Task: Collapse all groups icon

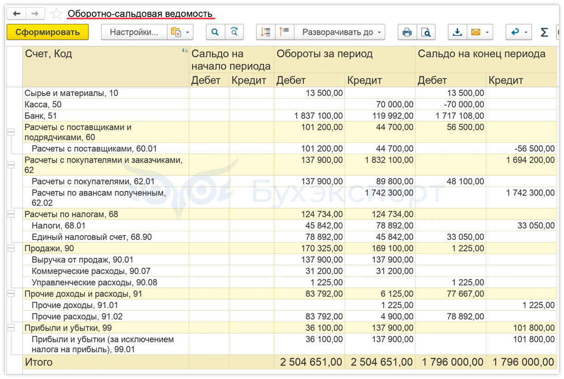Action: pos(284,32)
